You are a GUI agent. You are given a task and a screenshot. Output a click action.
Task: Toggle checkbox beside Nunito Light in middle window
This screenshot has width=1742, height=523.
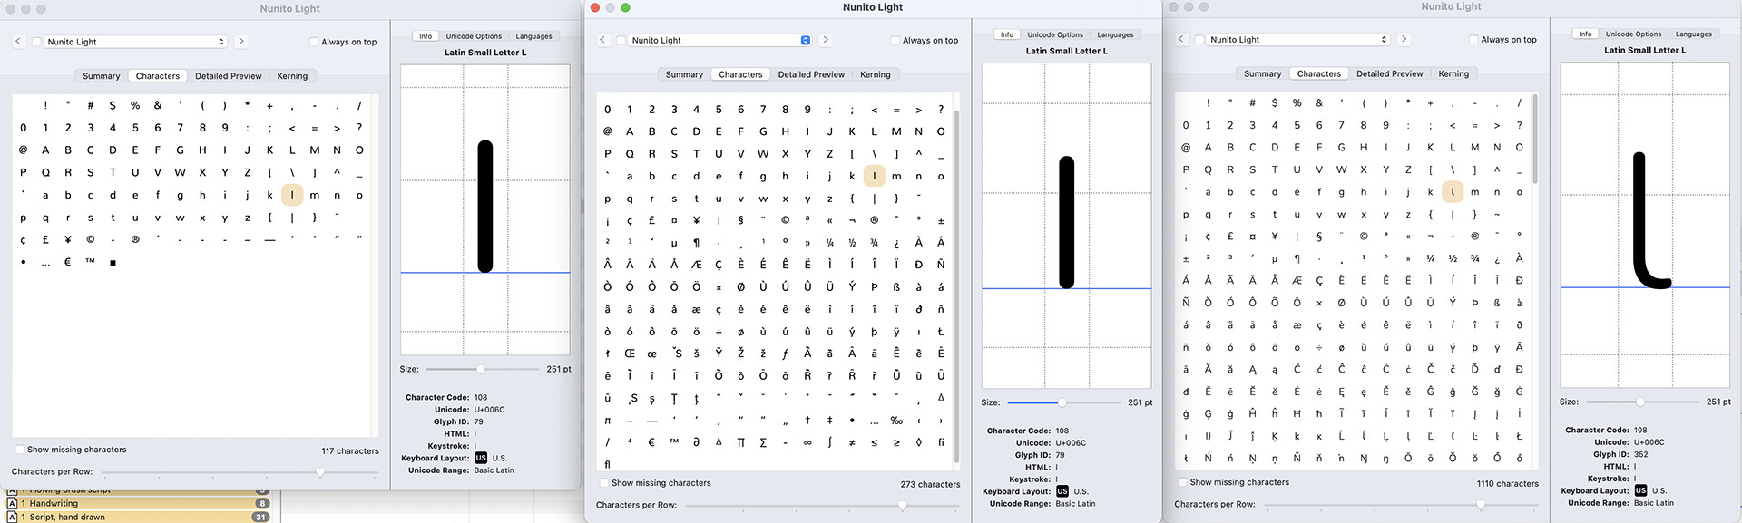pyautogui.click(x=621, y=40)
